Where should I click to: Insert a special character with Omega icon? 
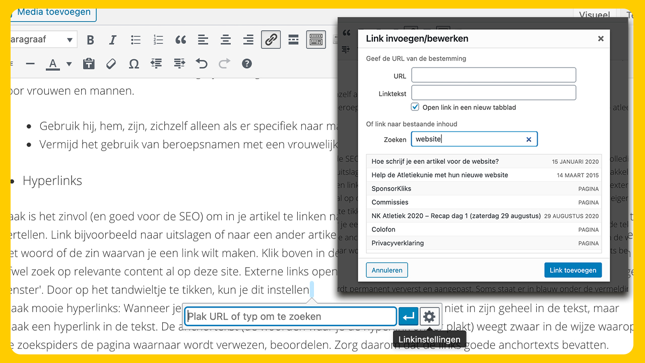tap(134, 64)
